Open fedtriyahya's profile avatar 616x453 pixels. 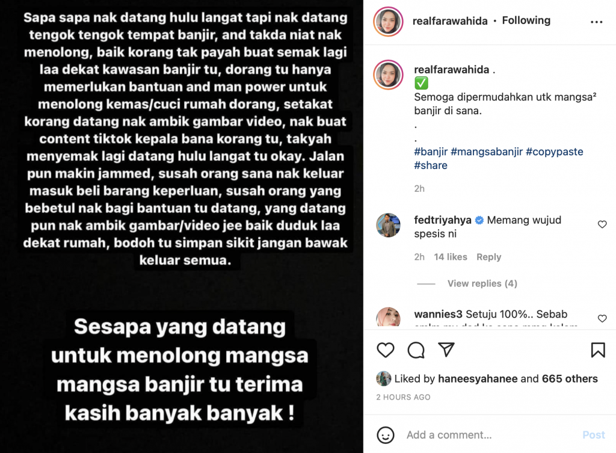click(388, 225)
